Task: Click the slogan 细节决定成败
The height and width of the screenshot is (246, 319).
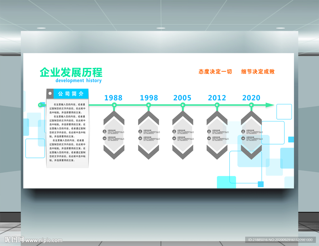Action: (258, 72)
